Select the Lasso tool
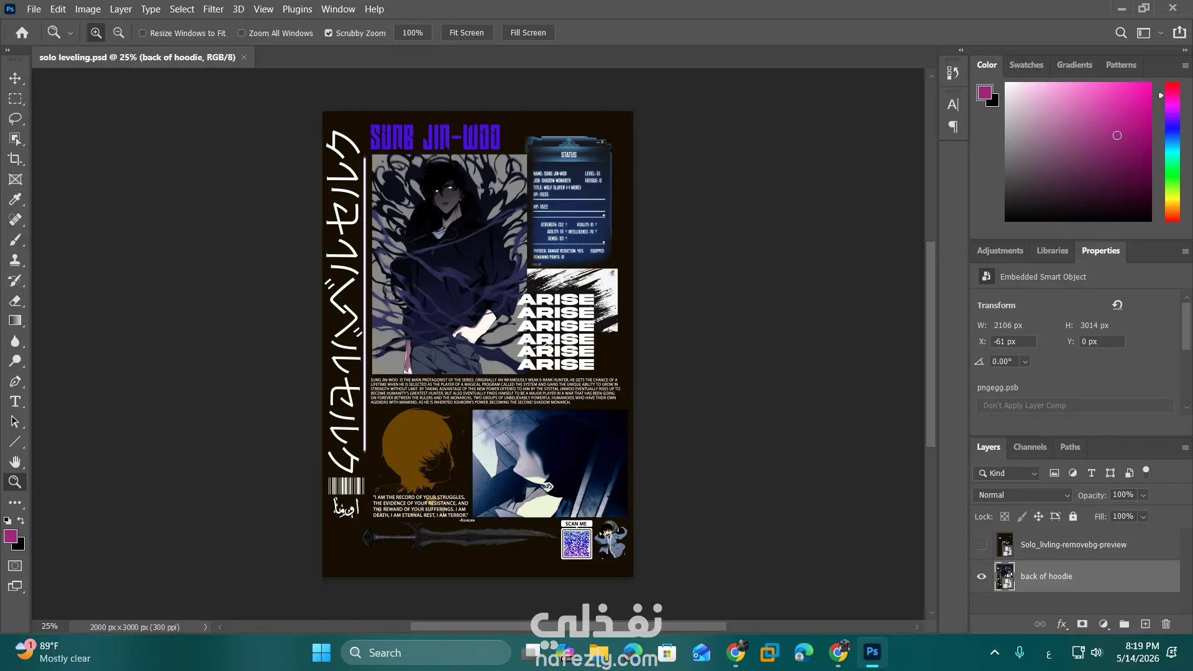The height and width of the screenshot is (671, 1193). pyautogui.click(x=15, y=119)
